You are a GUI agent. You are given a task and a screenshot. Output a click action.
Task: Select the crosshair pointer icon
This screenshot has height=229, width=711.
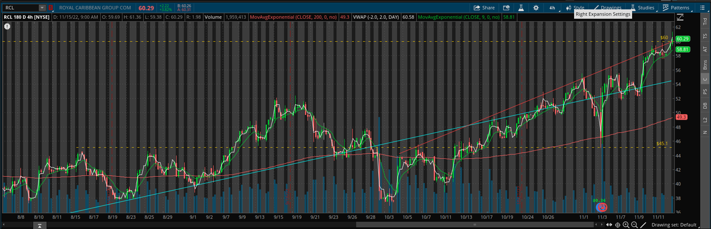[617, 225]
